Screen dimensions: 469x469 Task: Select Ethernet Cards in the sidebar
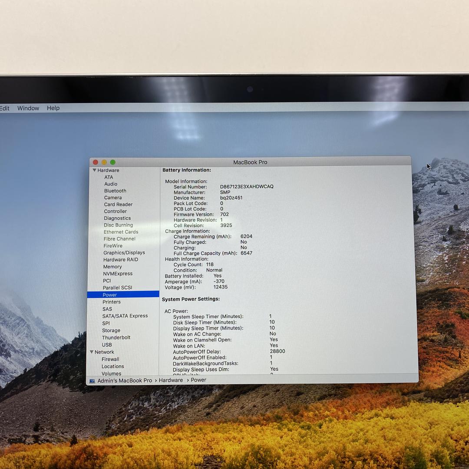pos(121,232)
